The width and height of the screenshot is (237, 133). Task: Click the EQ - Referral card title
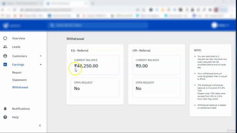(80, 51)
